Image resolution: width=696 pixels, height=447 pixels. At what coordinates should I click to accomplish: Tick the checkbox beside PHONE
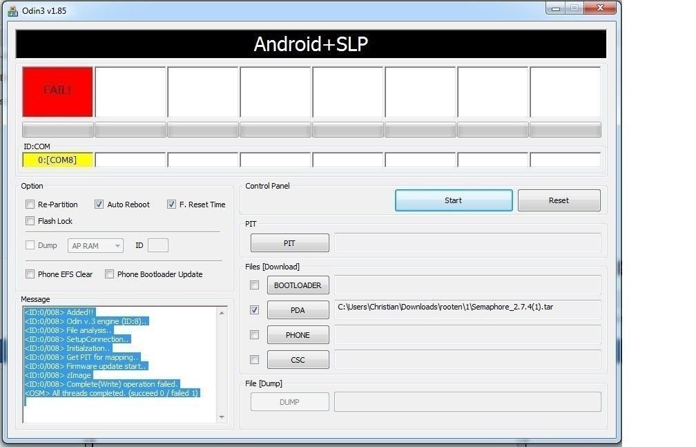(254, 335)
